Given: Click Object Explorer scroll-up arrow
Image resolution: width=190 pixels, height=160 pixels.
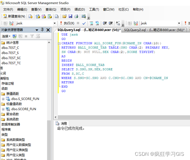Looking at the screenshot, I should point(49,42).
